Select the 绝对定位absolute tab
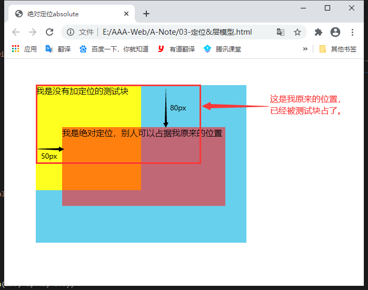 click(72, 14)
